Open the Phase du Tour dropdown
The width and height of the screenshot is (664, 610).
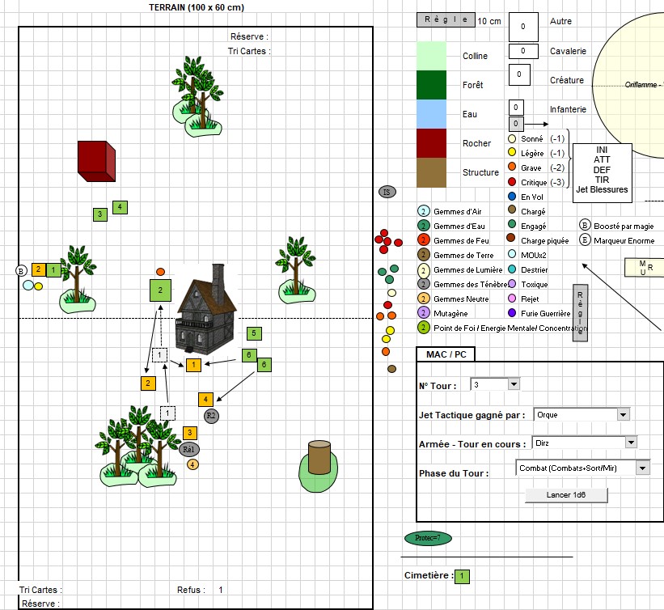[643, 468]
